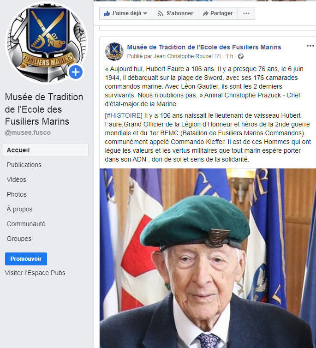Click the [?] help marker after Rouxel

coord(218,56)
